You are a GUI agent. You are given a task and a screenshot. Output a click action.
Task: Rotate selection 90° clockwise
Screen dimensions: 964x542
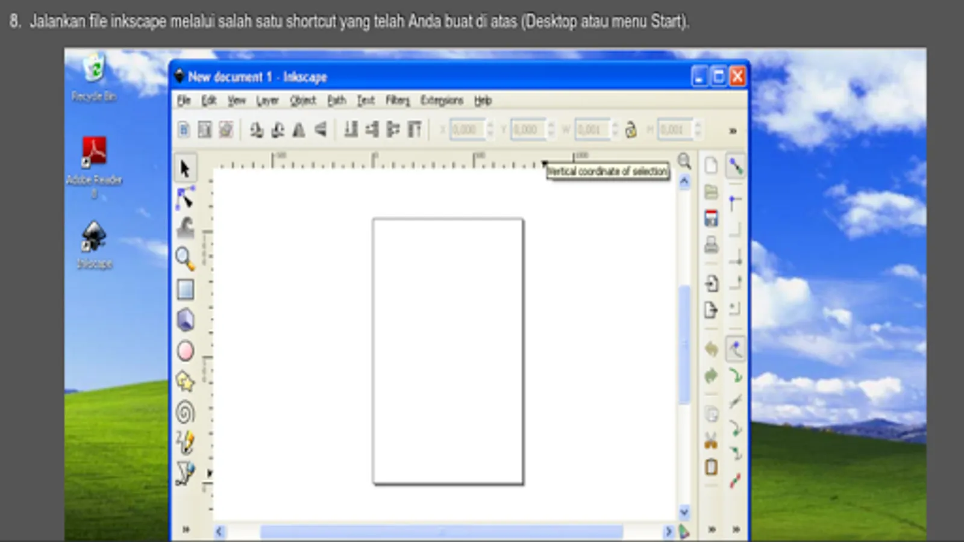pos(278,129)
